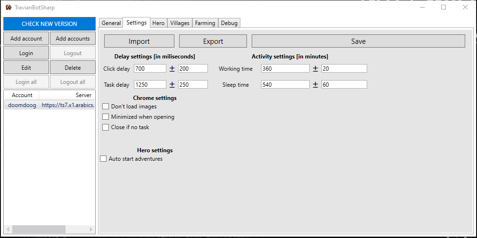The image size is (477, 238).
Task: Check the Close if no task option
Action: point(106,127)
